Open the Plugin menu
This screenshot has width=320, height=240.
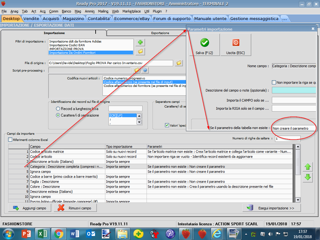coord(157,11)
